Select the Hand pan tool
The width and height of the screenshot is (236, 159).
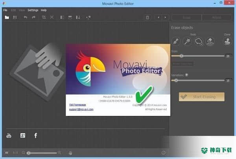point(70,153)
